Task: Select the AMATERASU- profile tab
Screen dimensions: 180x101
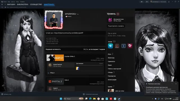Action: tap(49, 4)
